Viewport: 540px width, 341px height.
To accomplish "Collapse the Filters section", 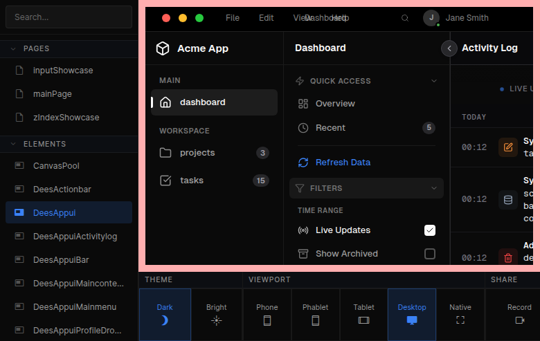I will click(434, 188).
